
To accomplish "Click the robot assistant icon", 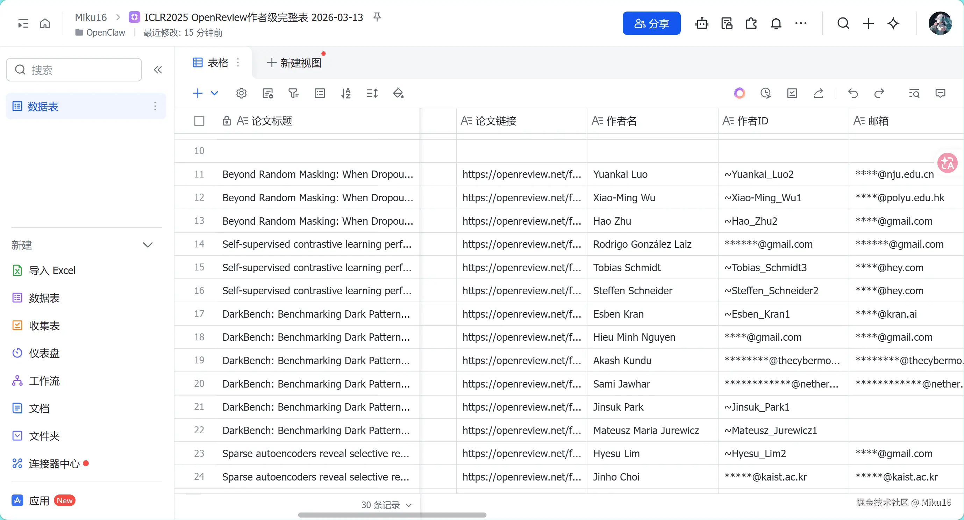I will pos(702,23).
